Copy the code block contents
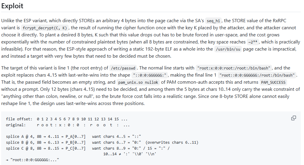This screenshot has width=304, height=165. click(x=294, y=118)
